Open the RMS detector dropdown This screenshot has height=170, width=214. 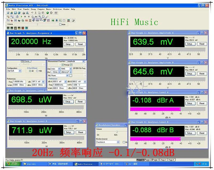point(71,69)
